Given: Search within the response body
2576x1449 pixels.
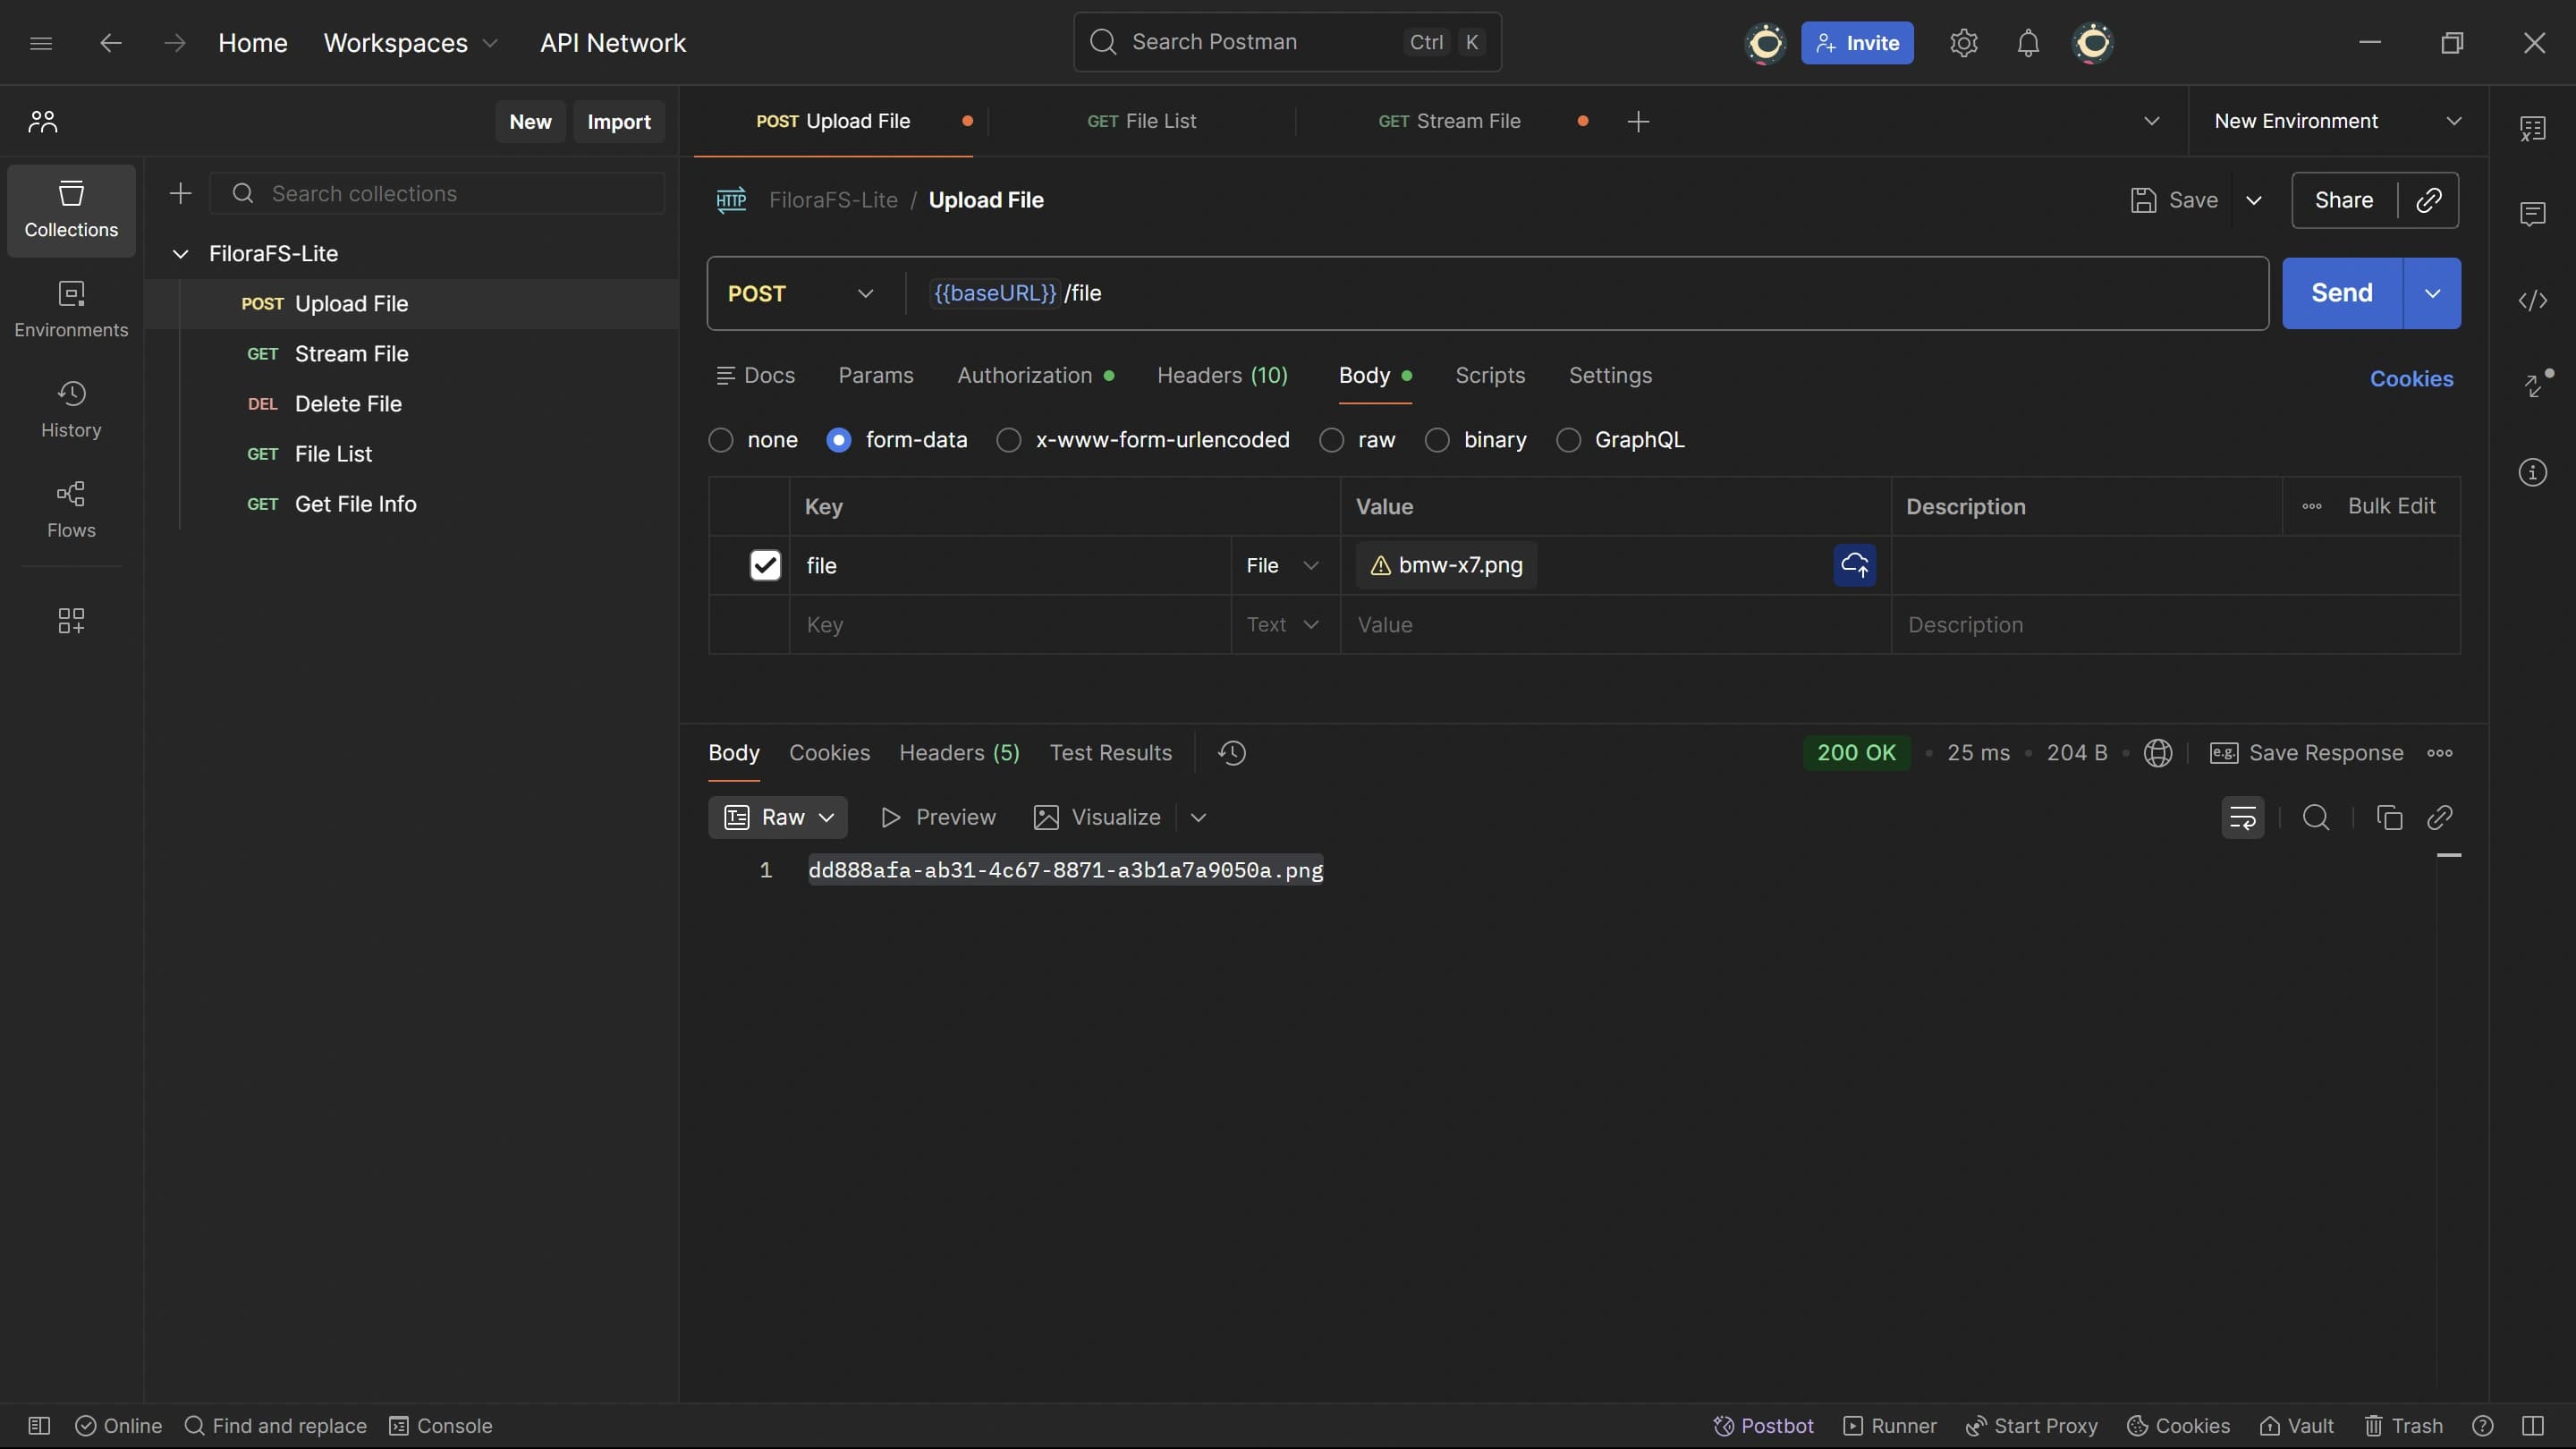Looking at the screenshot, I should click(2316, 817).
